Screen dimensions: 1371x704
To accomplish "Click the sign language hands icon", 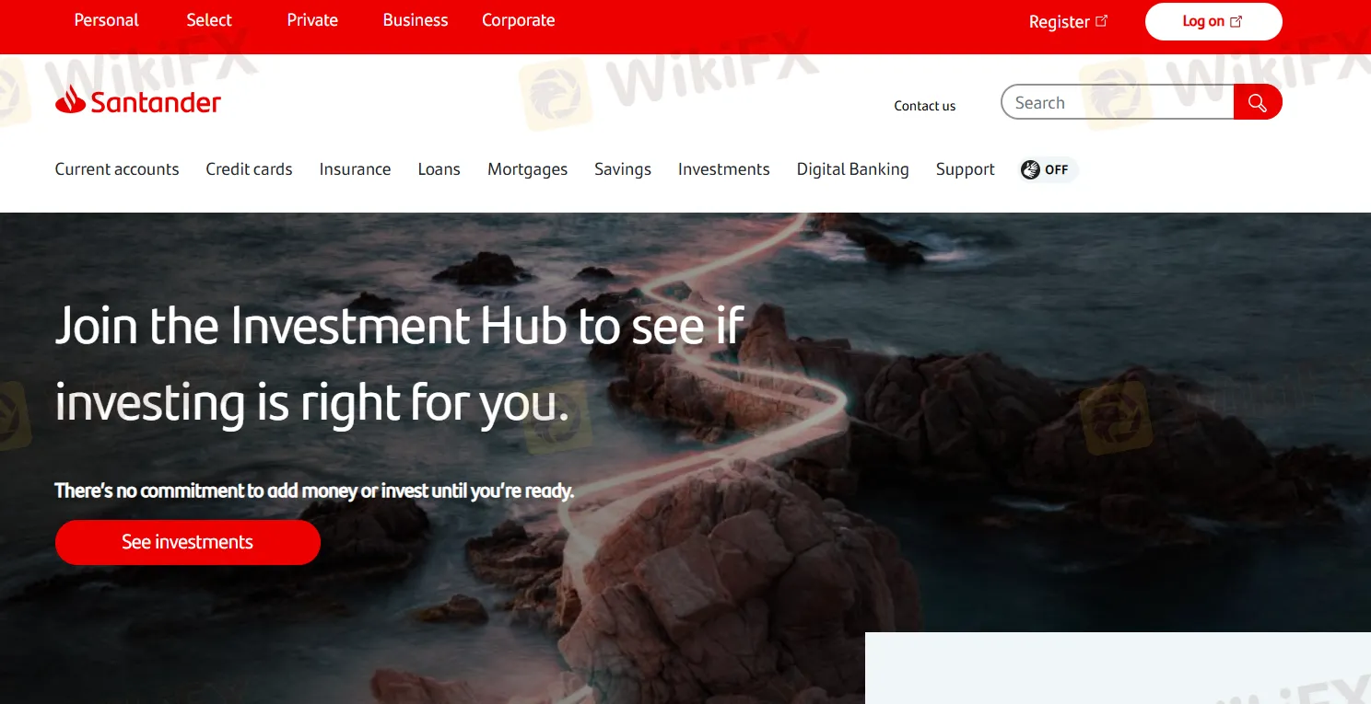I will click(1030, 169).
